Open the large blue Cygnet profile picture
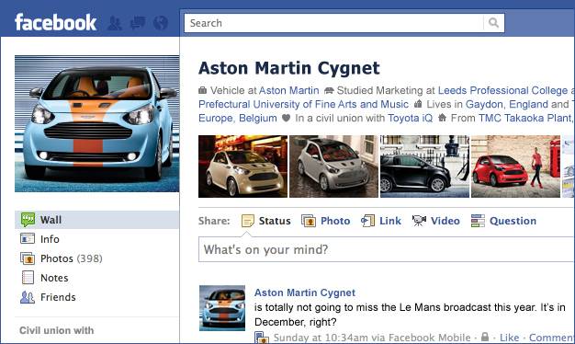 pyautogui.click(x=96, y=123)
